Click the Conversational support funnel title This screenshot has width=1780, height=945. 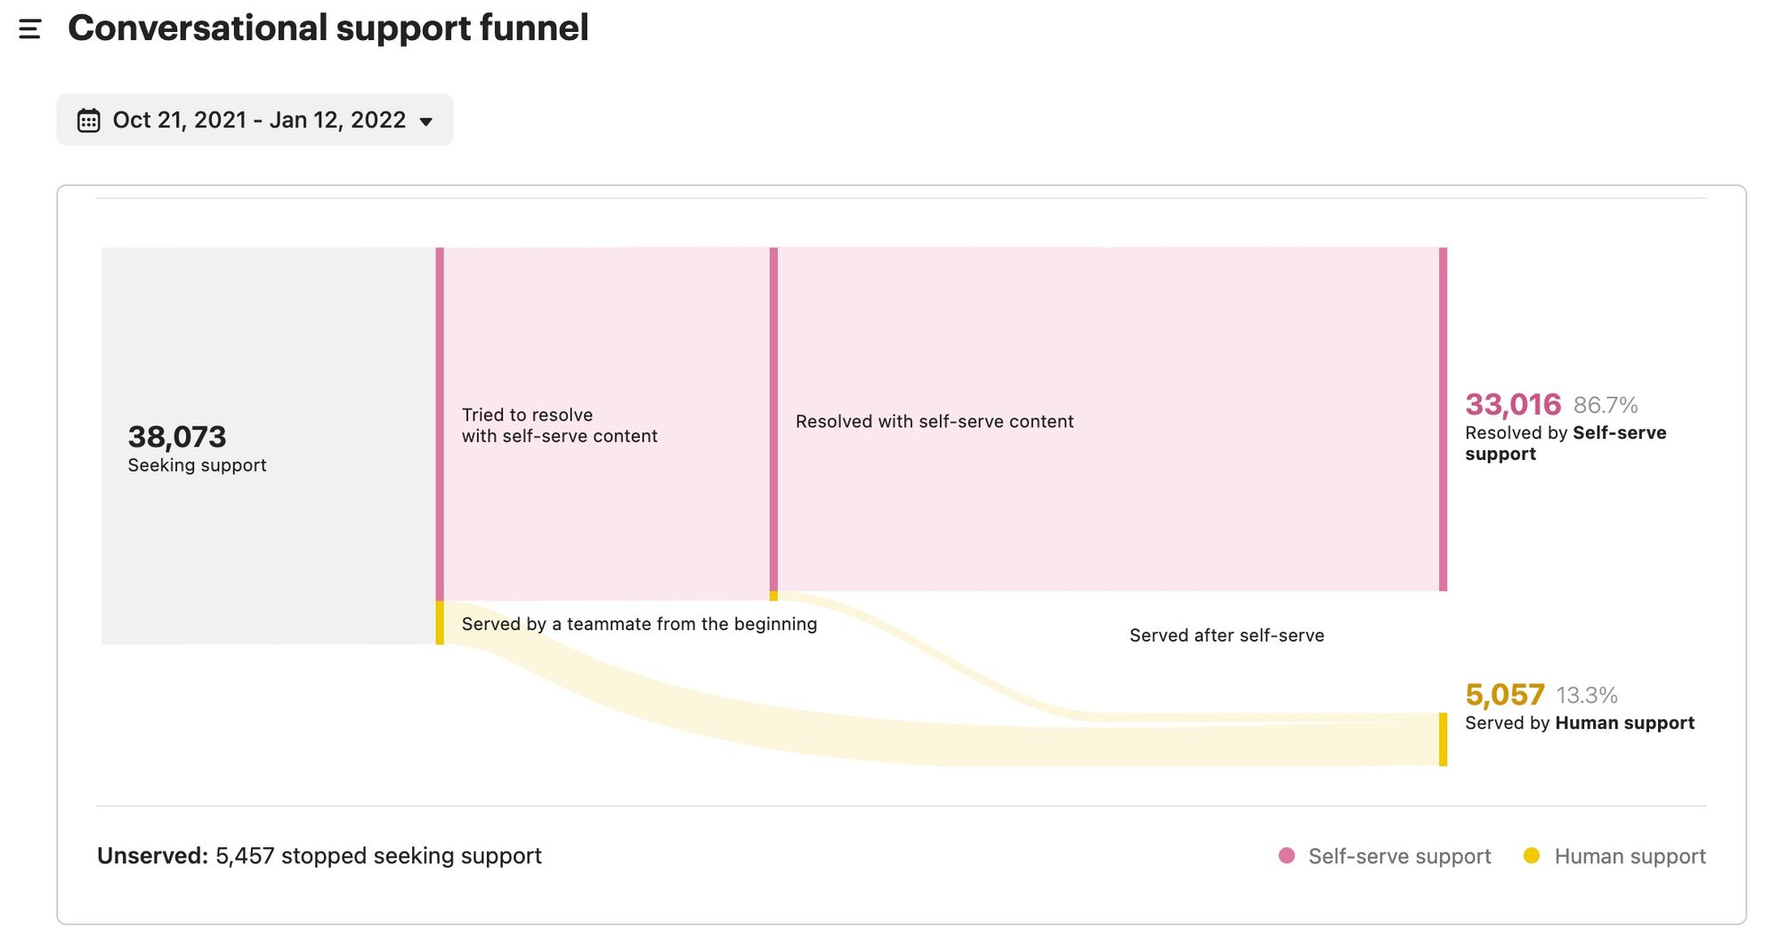328,28
